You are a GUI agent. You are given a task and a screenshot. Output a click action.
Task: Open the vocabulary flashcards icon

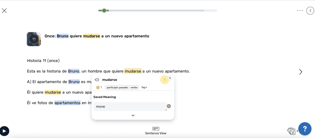point(291,131)
